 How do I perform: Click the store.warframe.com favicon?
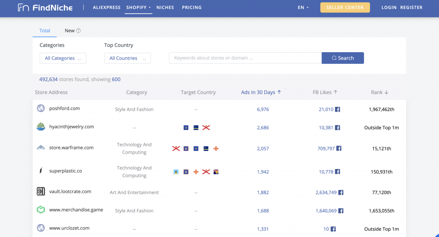(41, 148)
